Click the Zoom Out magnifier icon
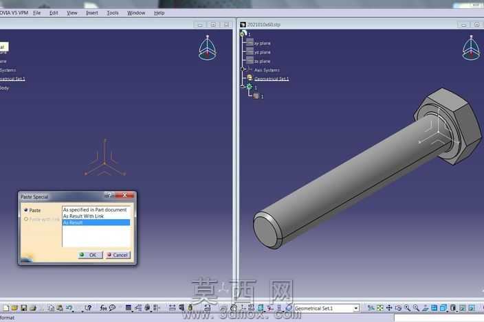The image size is (484, 322). [x=416, y=308]
